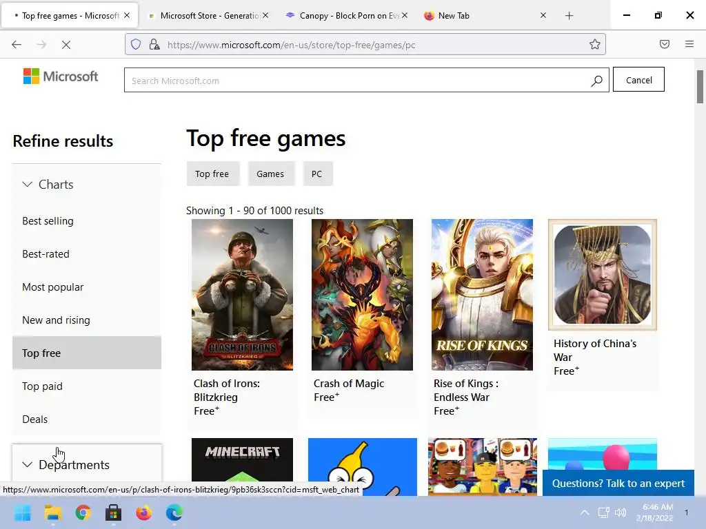706x529 pixels.
Task: Open Microsoft Edge from taskbar
Action: pos(174,512)
